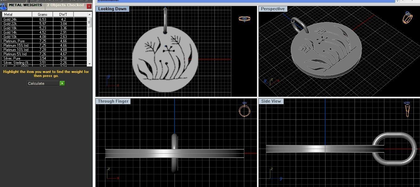Viewport: 420px width, 187px height.
Task: Activate the Through Finger viewport label
Action: coord(113,101)
